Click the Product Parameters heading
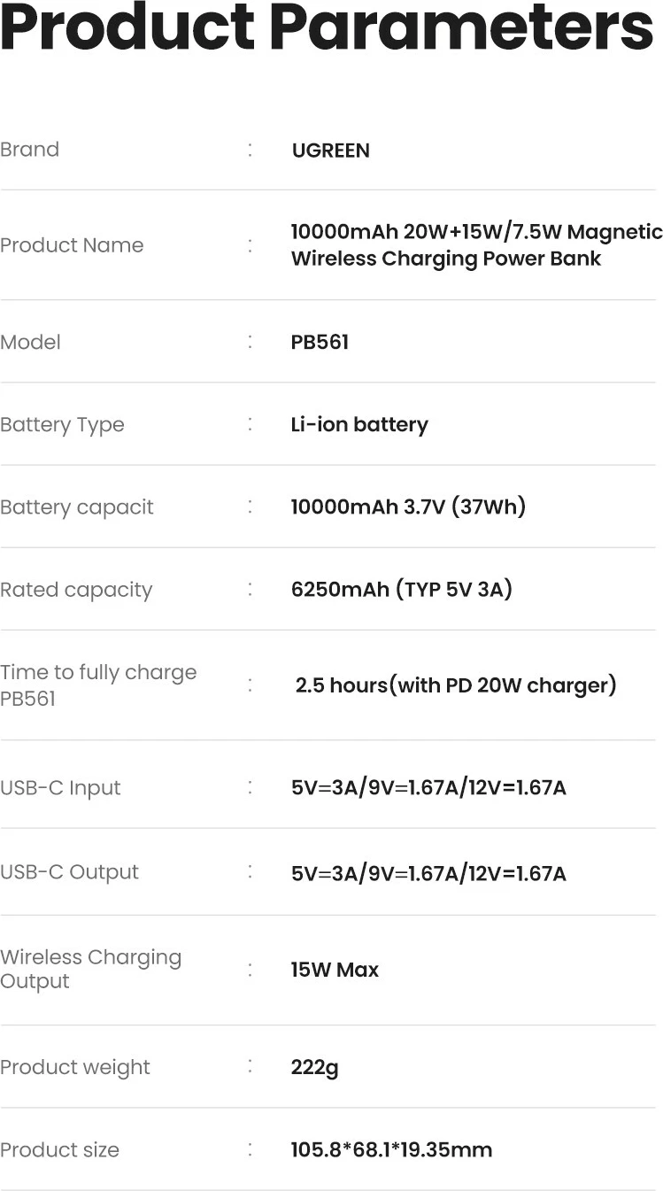This screenshot has width=663, height=1191. tap(328, 28)
